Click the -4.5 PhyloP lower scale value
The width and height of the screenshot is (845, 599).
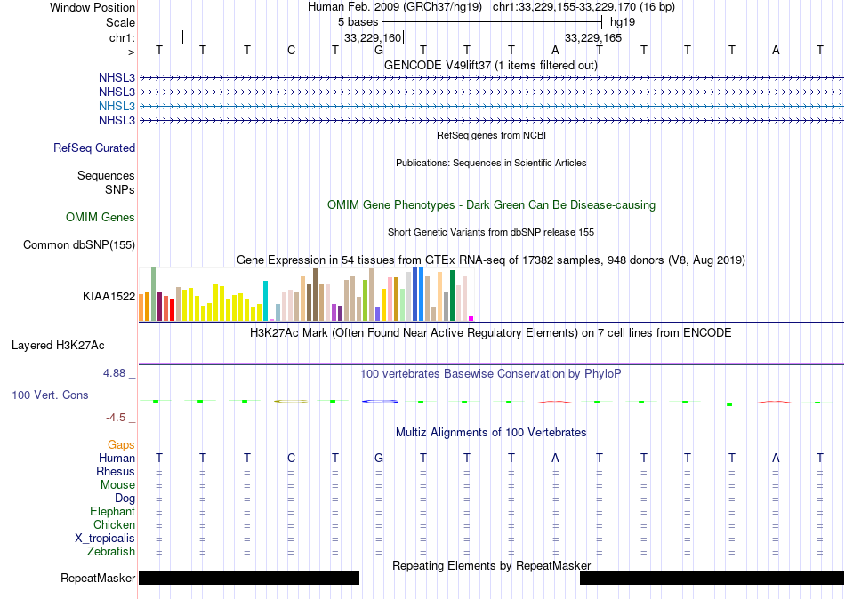(x=116, y=418)
